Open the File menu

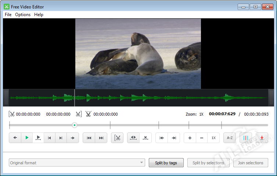8,15
